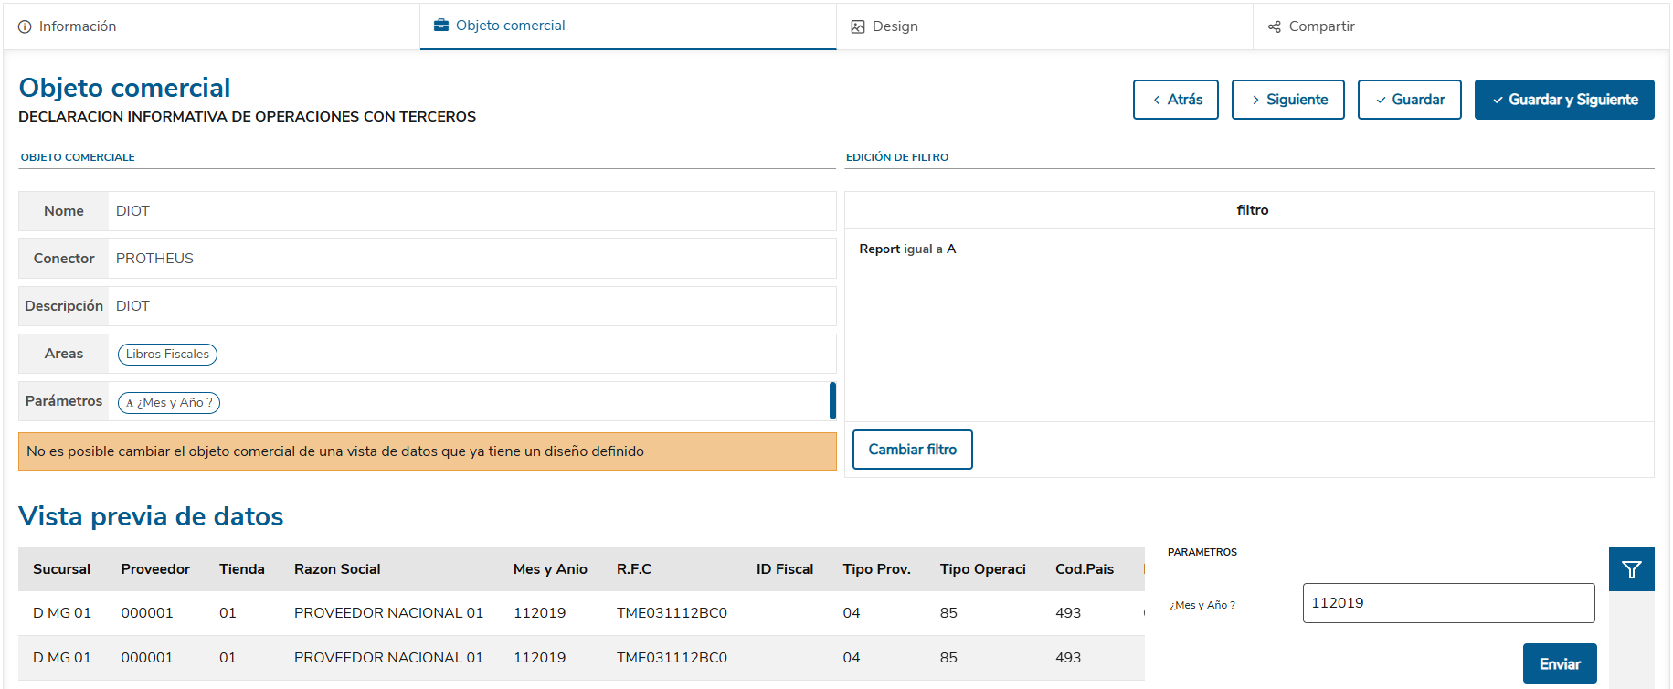Click Guardar y Siguiente
Viewport: 1673px width, 689px height.
point(1563,100)
